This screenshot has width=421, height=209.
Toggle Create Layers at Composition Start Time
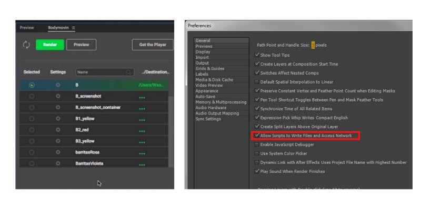point(257,64)
